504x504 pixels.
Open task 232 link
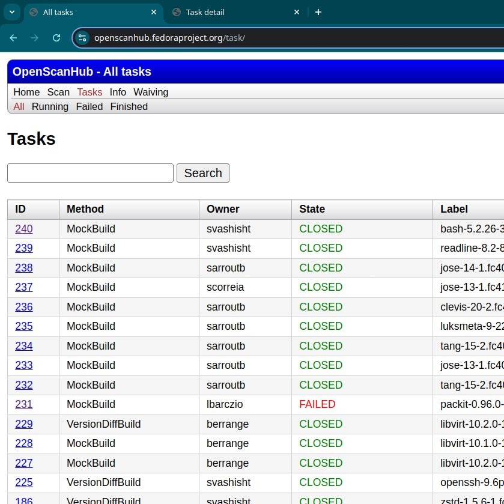coord(24,385)
